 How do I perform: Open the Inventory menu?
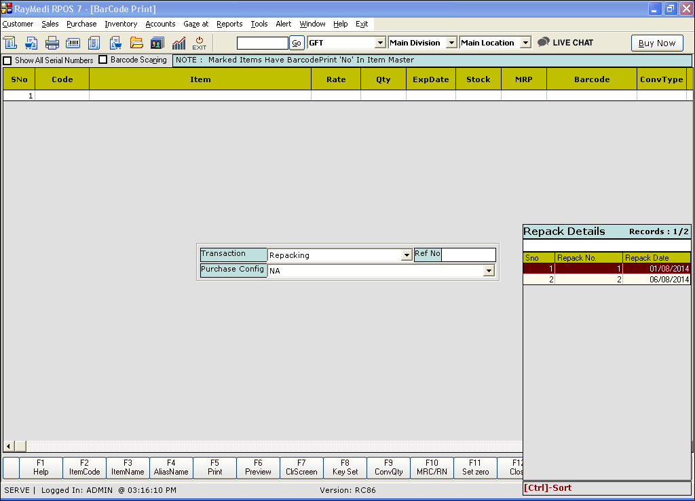121,24
